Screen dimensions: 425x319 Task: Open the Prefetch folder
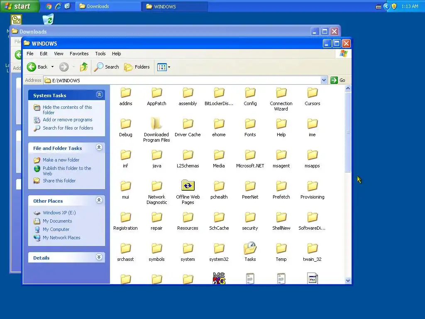click(281, 190)
